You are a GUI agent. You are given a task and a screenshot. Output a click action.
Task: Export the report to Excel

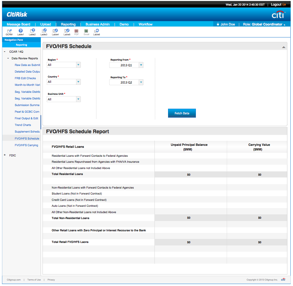pyautogui.click(x=86, y=32)
